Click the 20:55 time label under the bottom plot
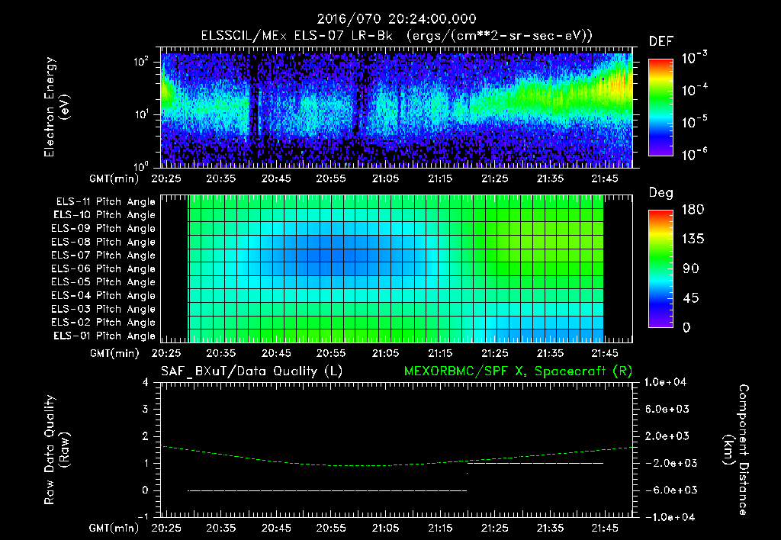This screenshot has width=781, height=540. tap(331, 528)
